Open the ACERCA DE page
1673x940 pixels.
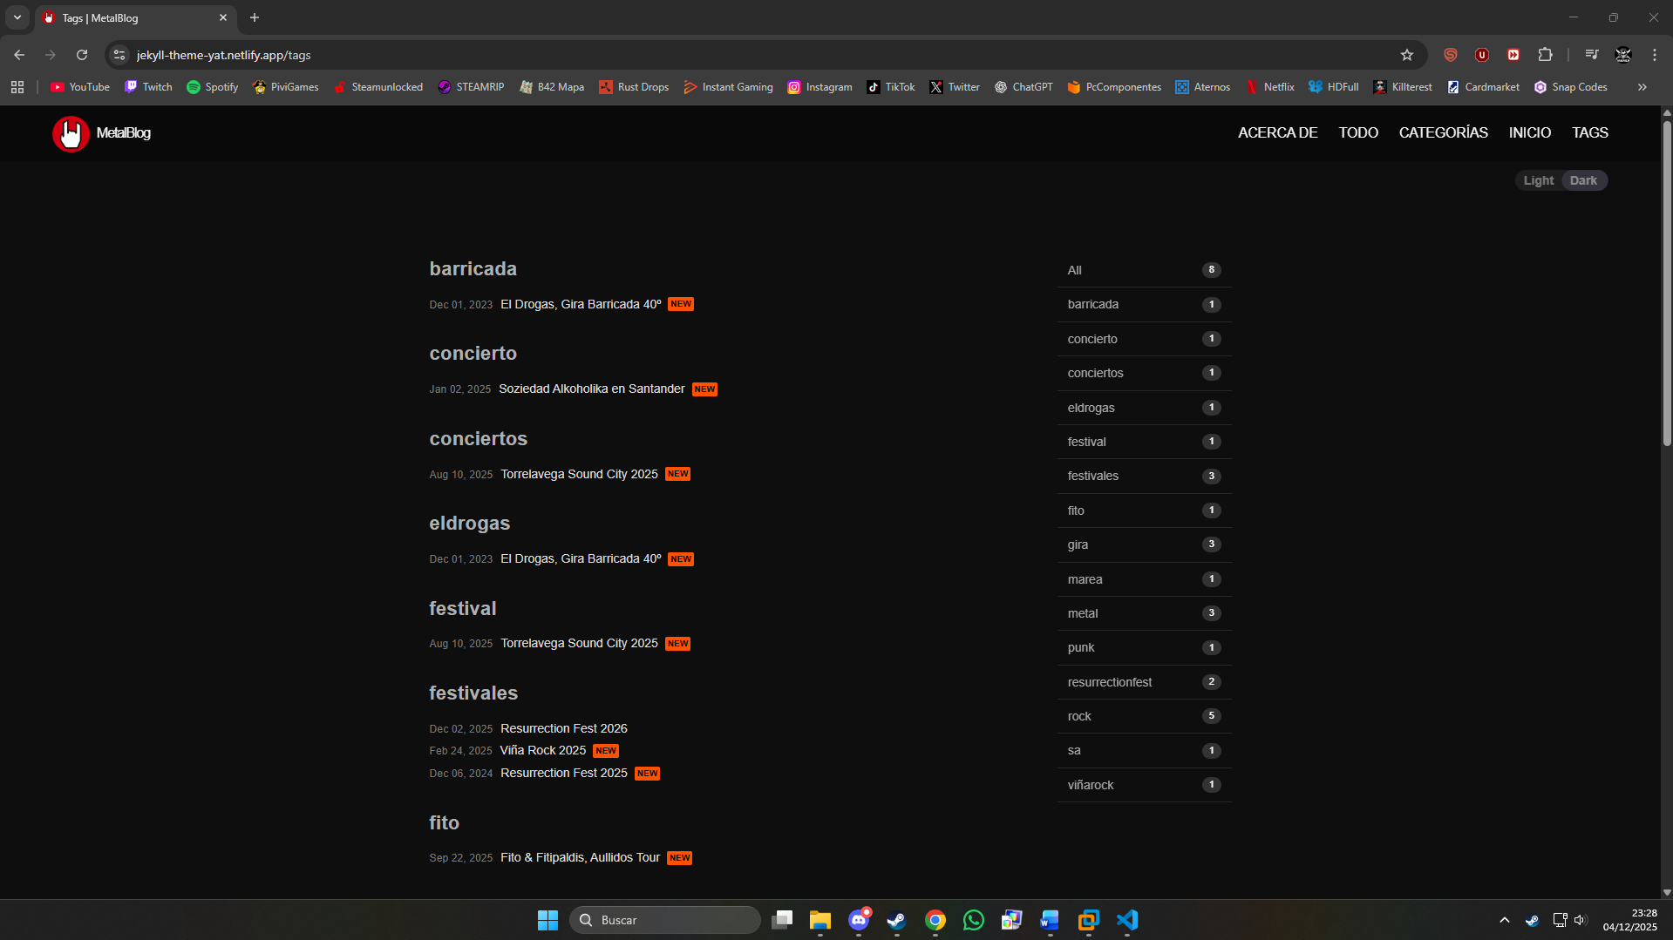tap(1277, 132)
